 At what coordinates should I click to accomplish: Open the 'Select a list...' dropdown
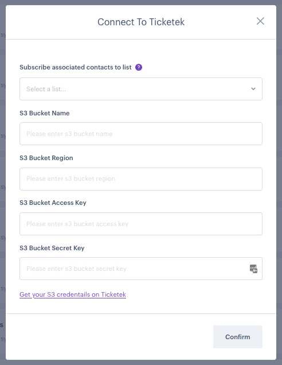(141, 89)
